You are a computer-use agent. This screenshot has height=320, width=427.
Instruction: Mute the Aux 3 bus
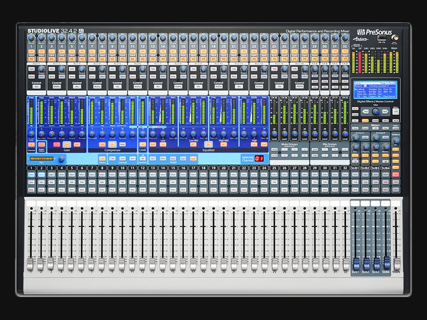[x=72, y=76]
